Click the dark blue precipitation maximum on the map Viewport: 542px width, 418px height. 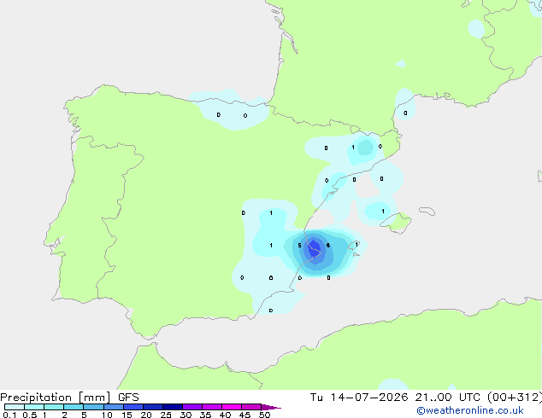(x=314, y=248)
